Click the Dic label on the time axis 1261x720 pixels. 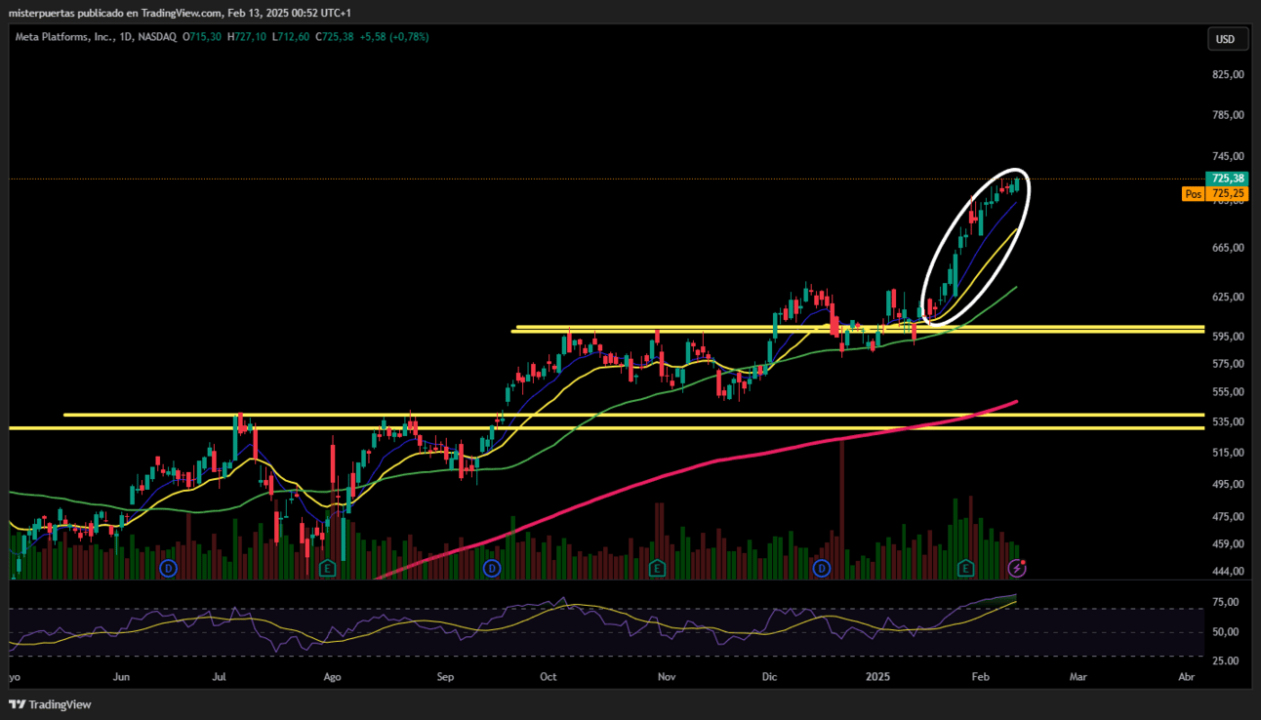click(769, 676)
